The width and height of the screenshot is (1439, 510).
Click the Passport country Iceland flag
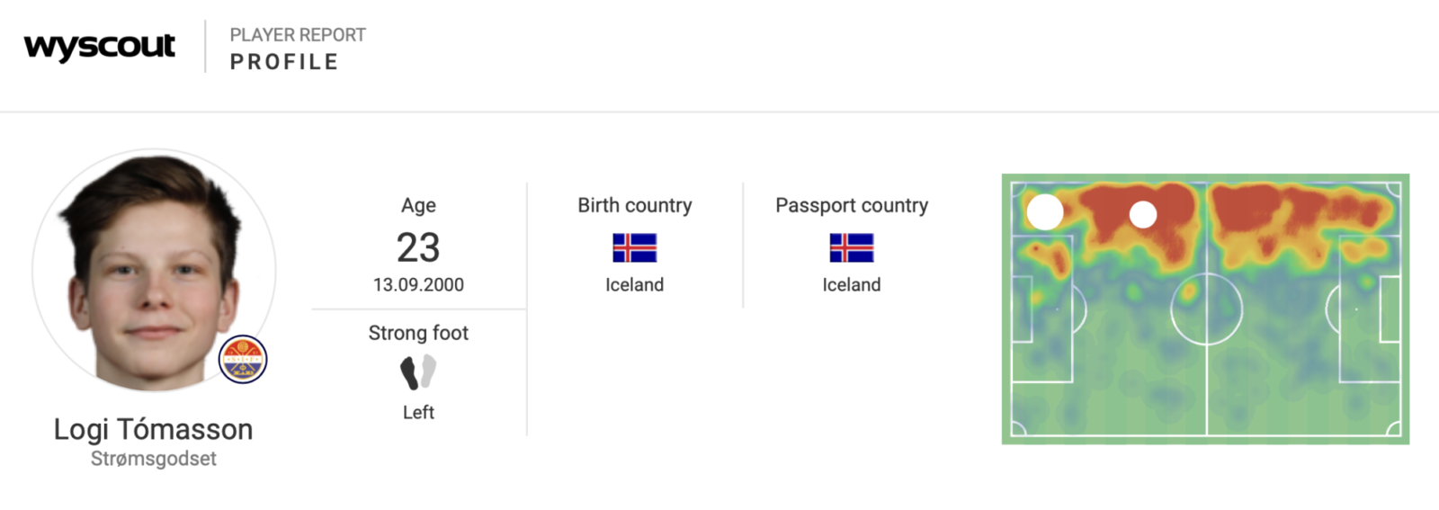tap(852, 247)
